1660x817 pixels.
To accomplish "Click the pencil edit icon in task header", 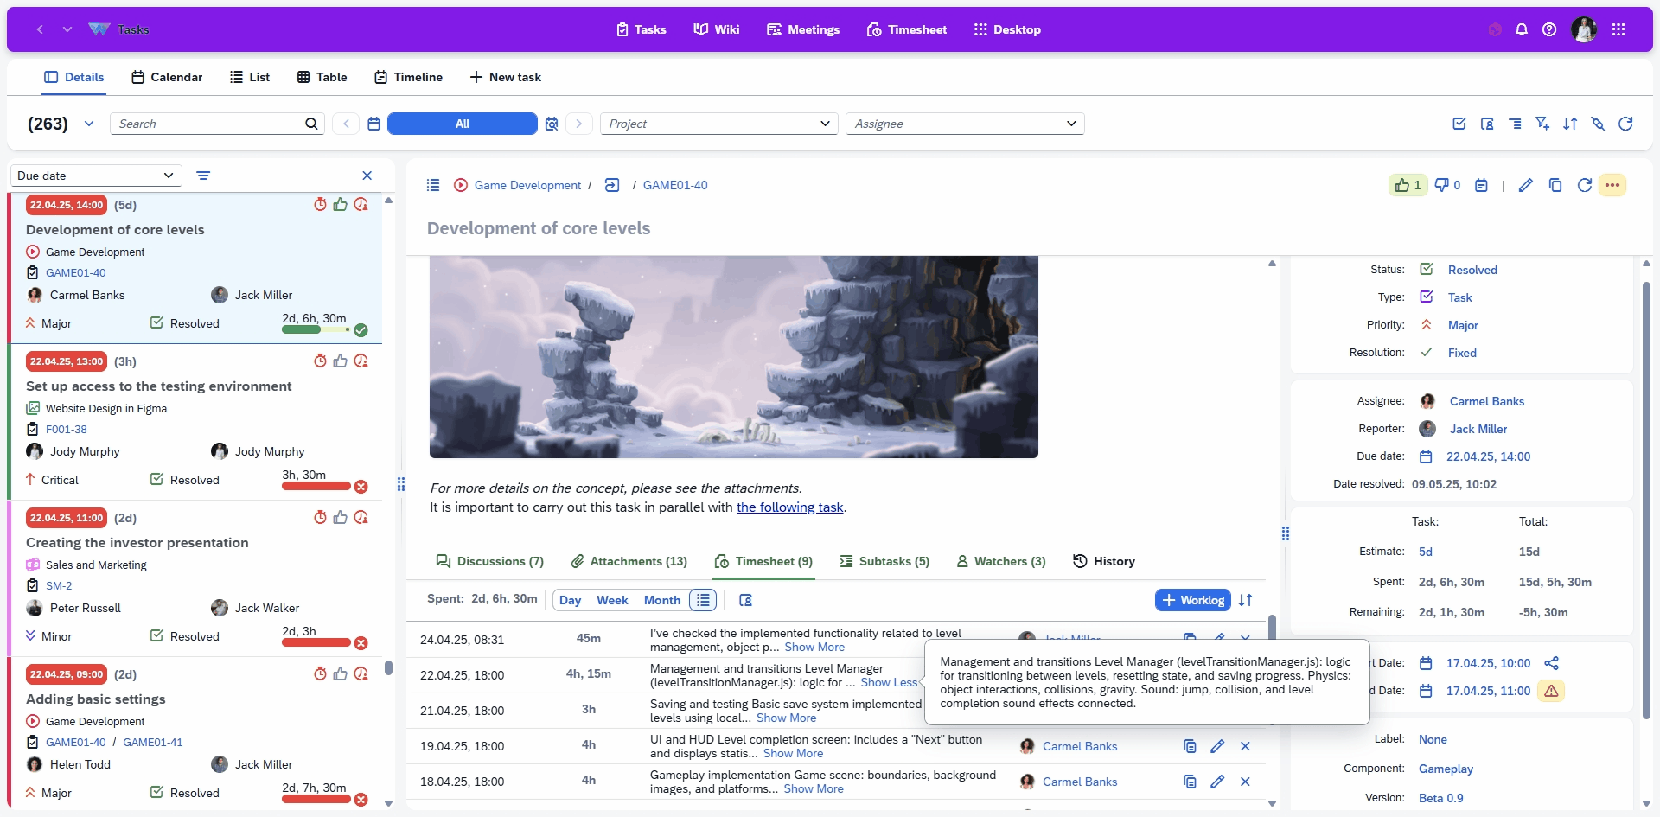I will [1526, 185].
